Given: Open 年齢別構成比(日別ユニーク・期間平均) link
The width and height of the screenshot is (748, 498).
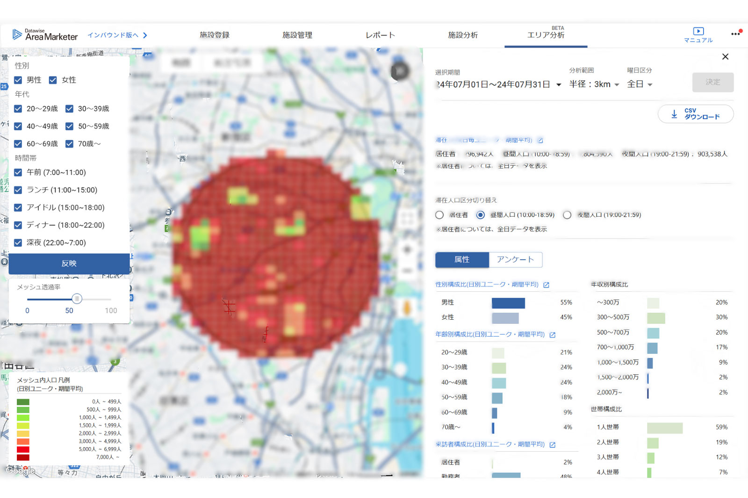Looking at the screenshot, I should tap(490, 335).
